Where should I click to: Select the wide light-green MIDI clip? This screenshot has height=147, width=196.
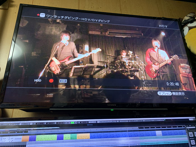46,137
